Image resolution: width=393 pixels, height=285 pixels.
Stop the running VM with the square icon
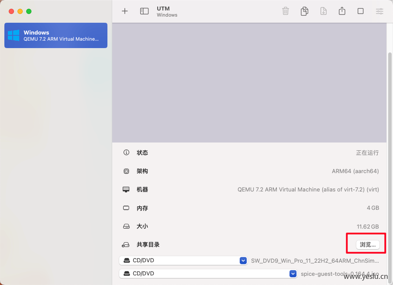click(360, 11)
